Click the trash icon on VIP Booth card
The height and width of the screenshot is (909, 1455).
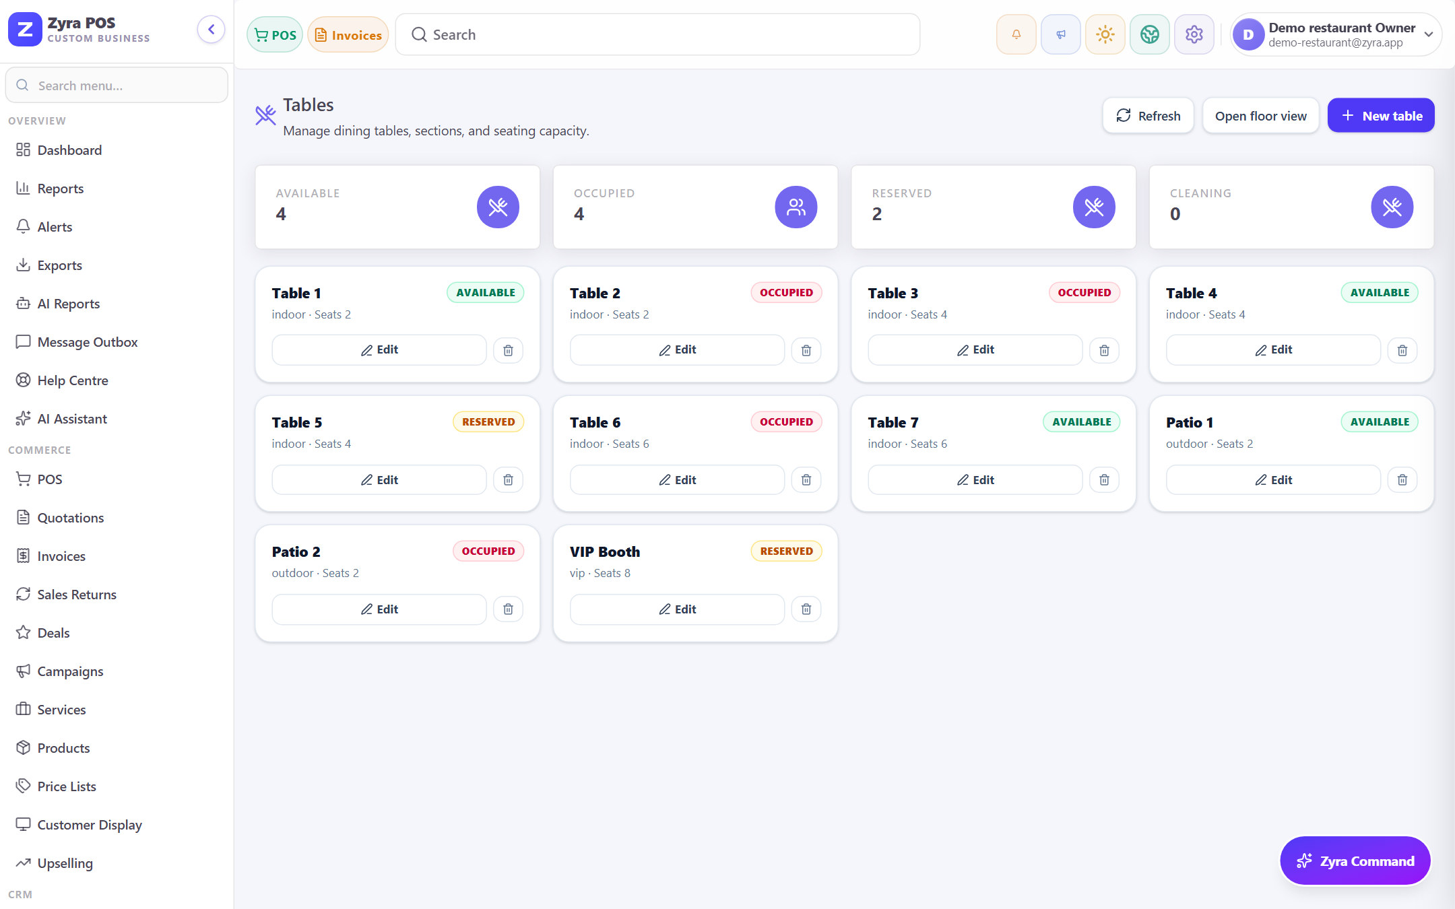[806, 609]
